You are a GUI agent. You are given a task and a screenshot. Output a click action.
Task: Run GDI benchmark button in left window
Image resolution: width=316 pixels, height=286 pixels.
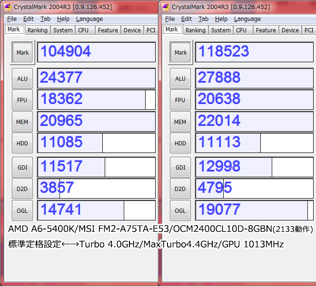coord(22,167)
